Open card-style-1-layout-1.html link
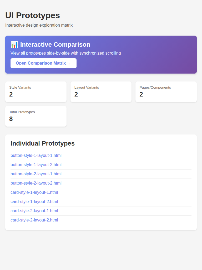Viewport: 202px width, 270px height. [x=34, y=192]
